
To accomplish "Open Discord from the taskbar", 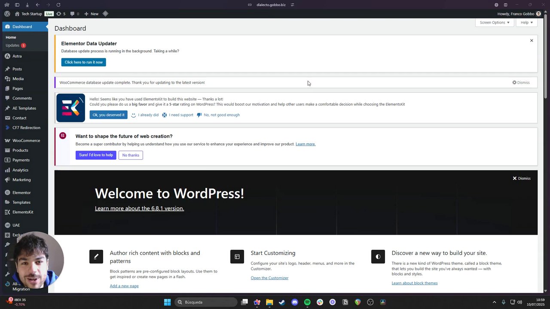I will coord(295,302).
